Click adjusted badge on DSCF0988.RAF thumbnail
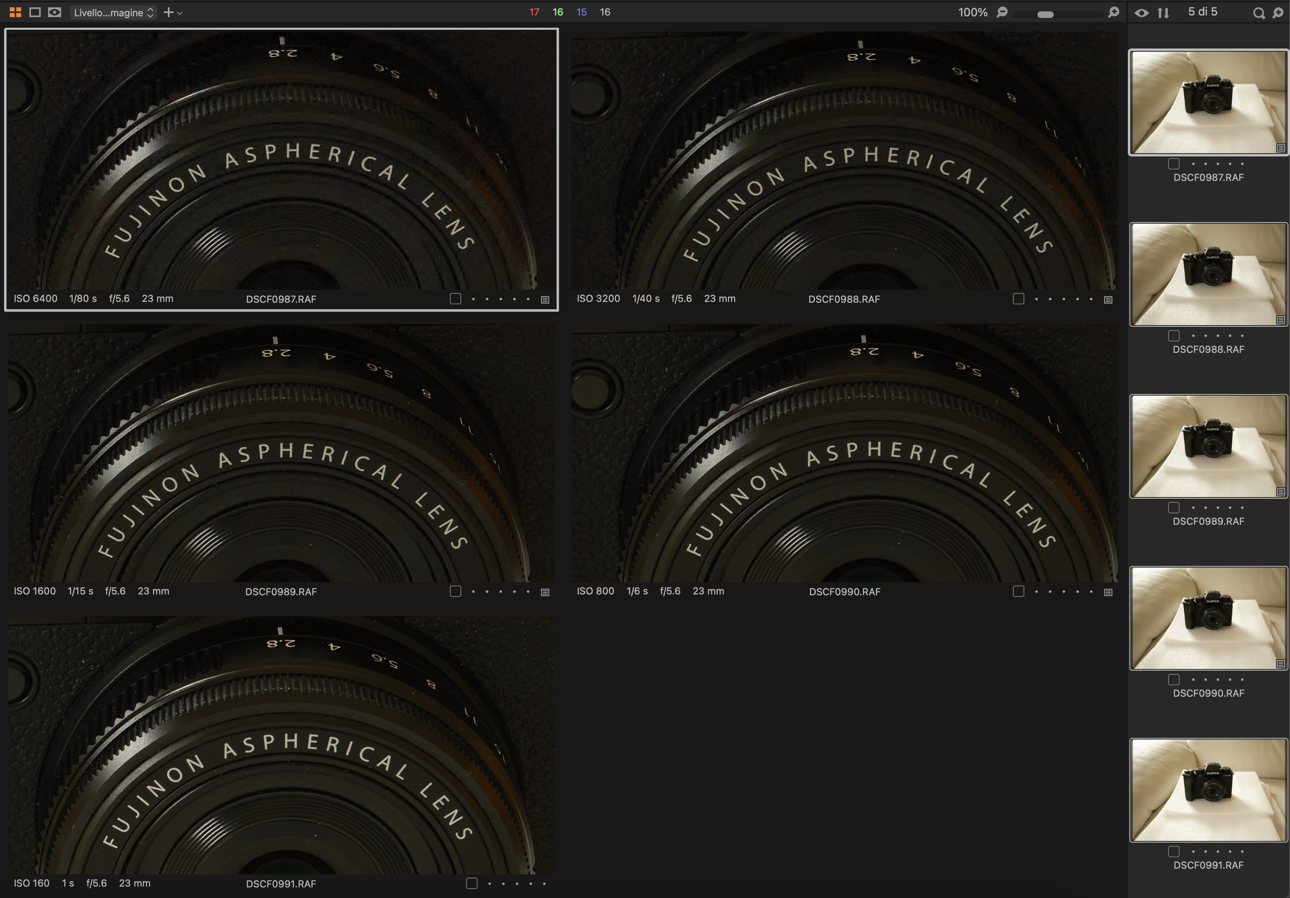 (x=1281, y=320)
